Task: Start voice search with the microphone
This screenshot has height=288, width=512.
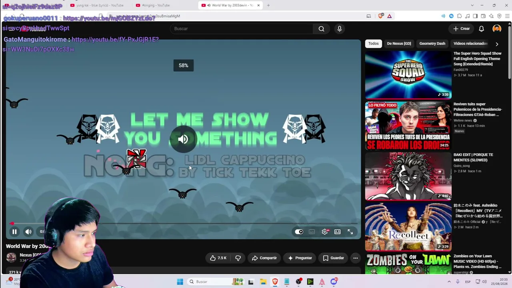Action: point(339,29)
